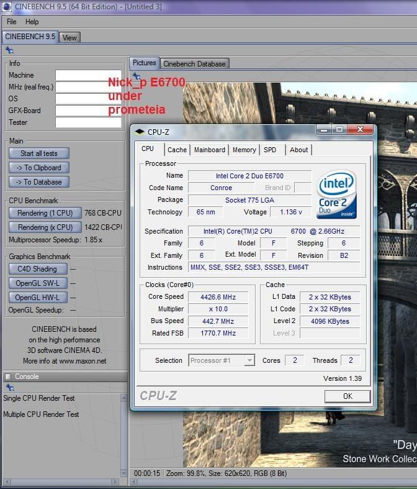Click the Voltage '1.136 v' value

(x=290, y=212)
